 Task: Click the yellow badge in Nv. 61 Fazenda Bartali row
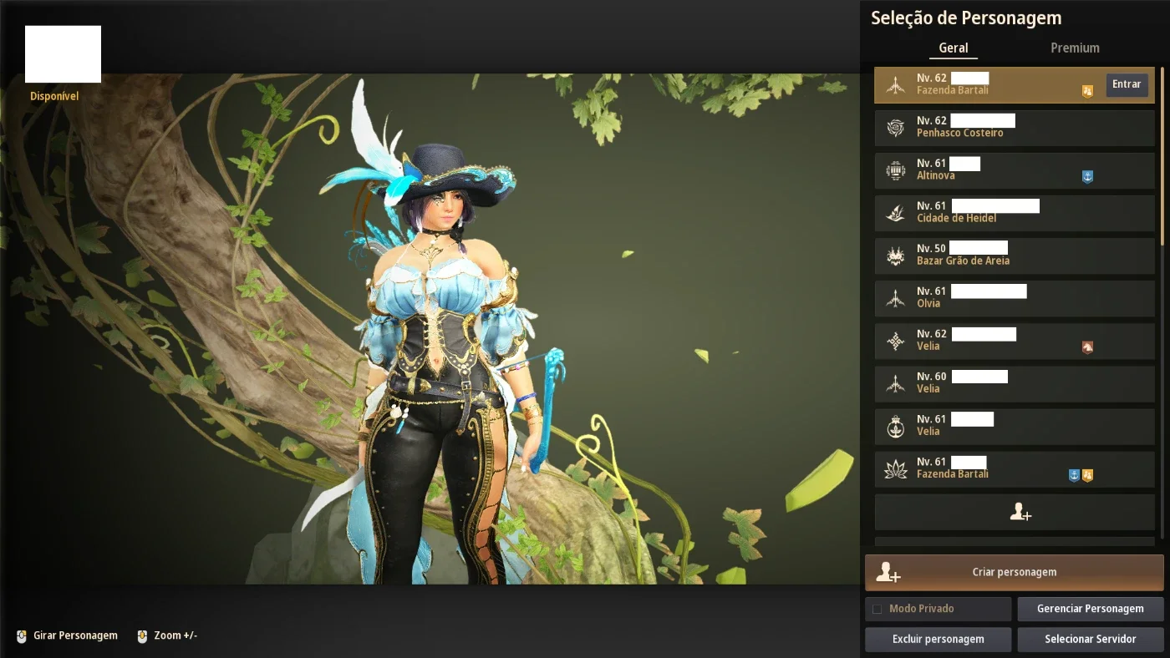pyautogui.click(x=1087, y=475)
